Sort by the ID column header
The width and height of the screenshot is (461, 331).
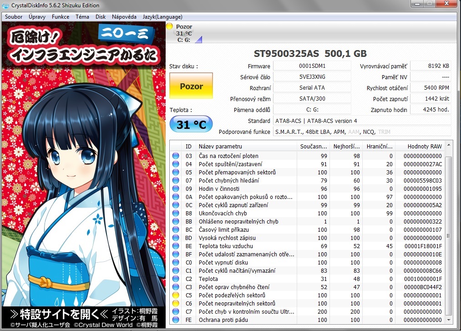[188, 146]
